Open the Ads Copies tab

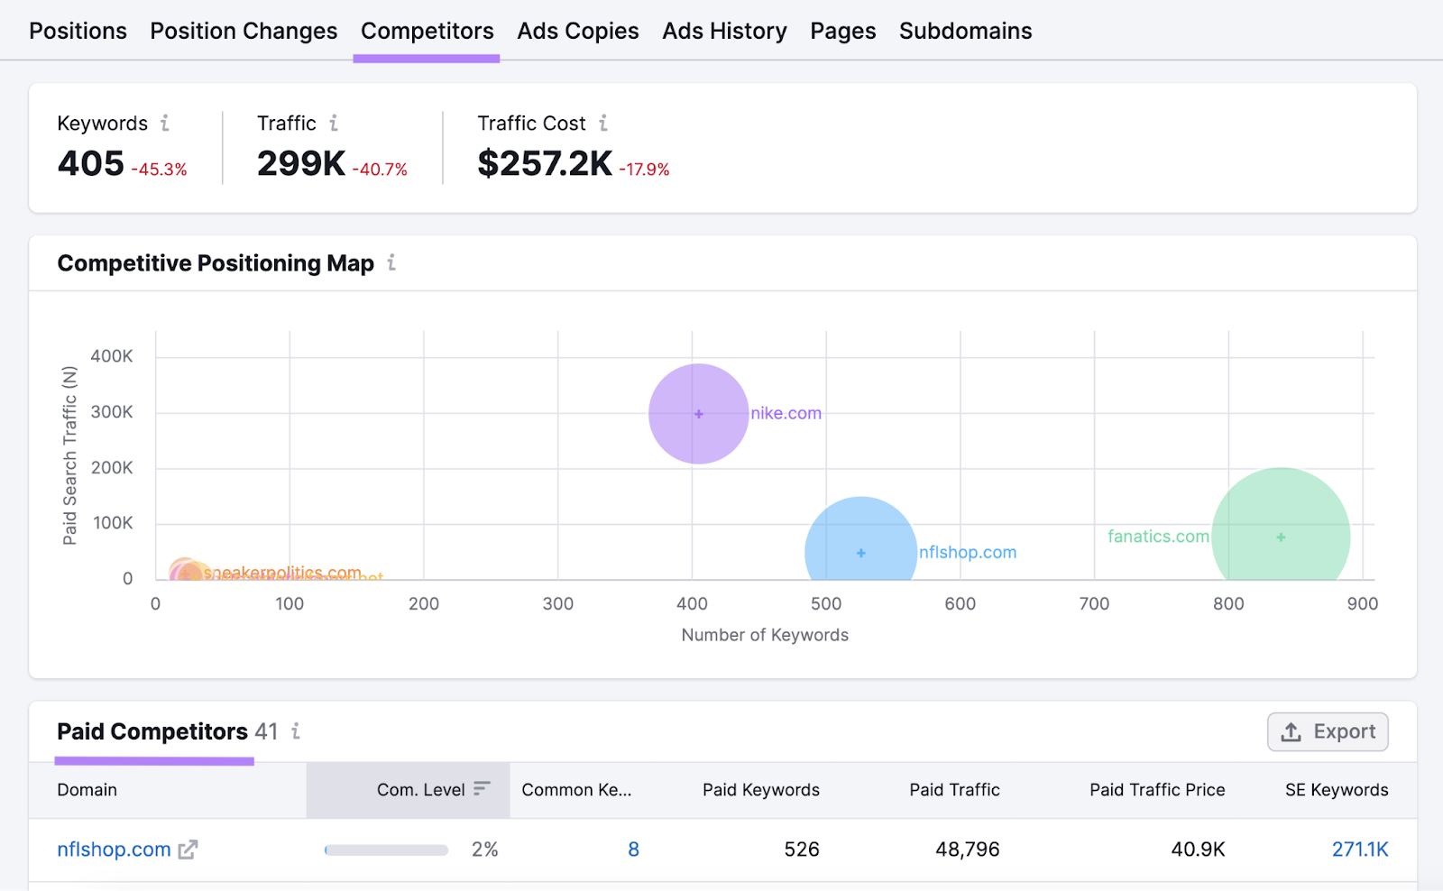tap(577, 30)
